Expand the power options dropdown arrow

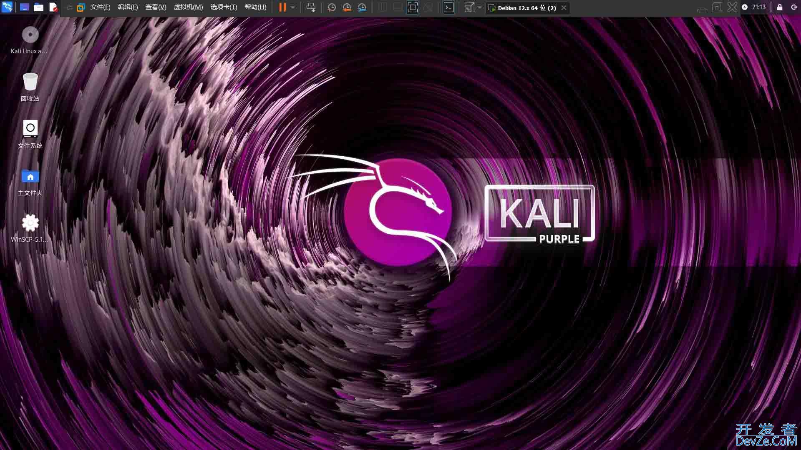pyautogui.click(x=293, y=7)
